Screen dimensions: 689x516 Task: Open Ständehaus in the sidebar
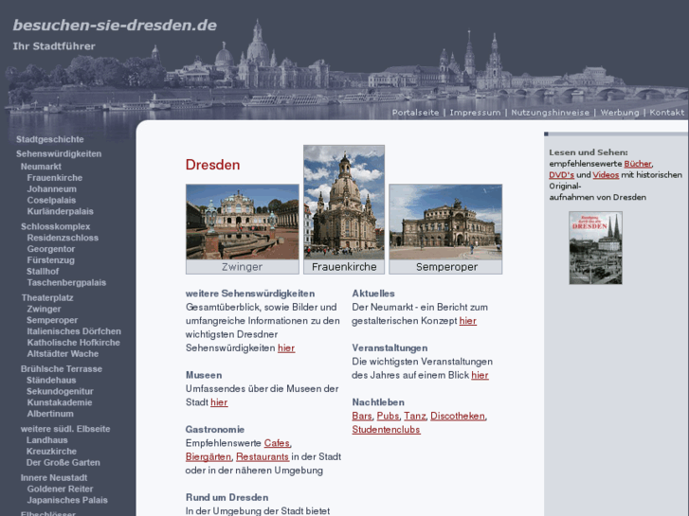coord(51,381)
